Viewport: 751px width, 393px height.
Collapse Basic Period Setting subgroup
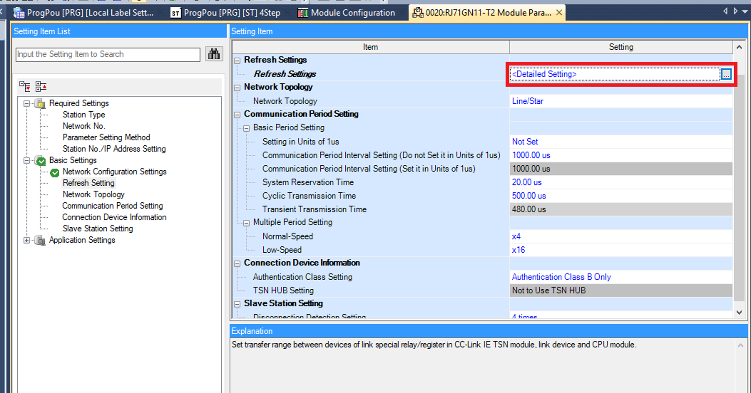pyautogui.click(x=246, y=128)
